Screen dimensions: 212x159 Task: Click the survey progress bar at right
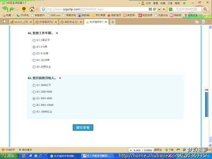(x=207, y=104)
